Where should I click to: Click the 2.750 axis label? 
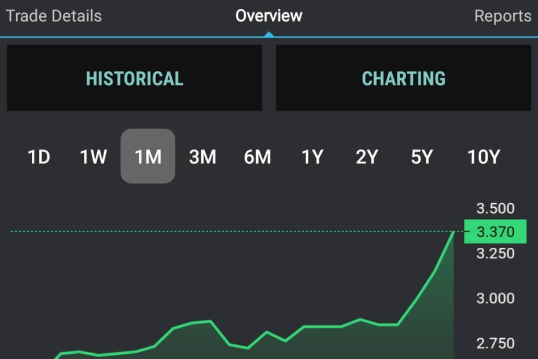(495, 343)
